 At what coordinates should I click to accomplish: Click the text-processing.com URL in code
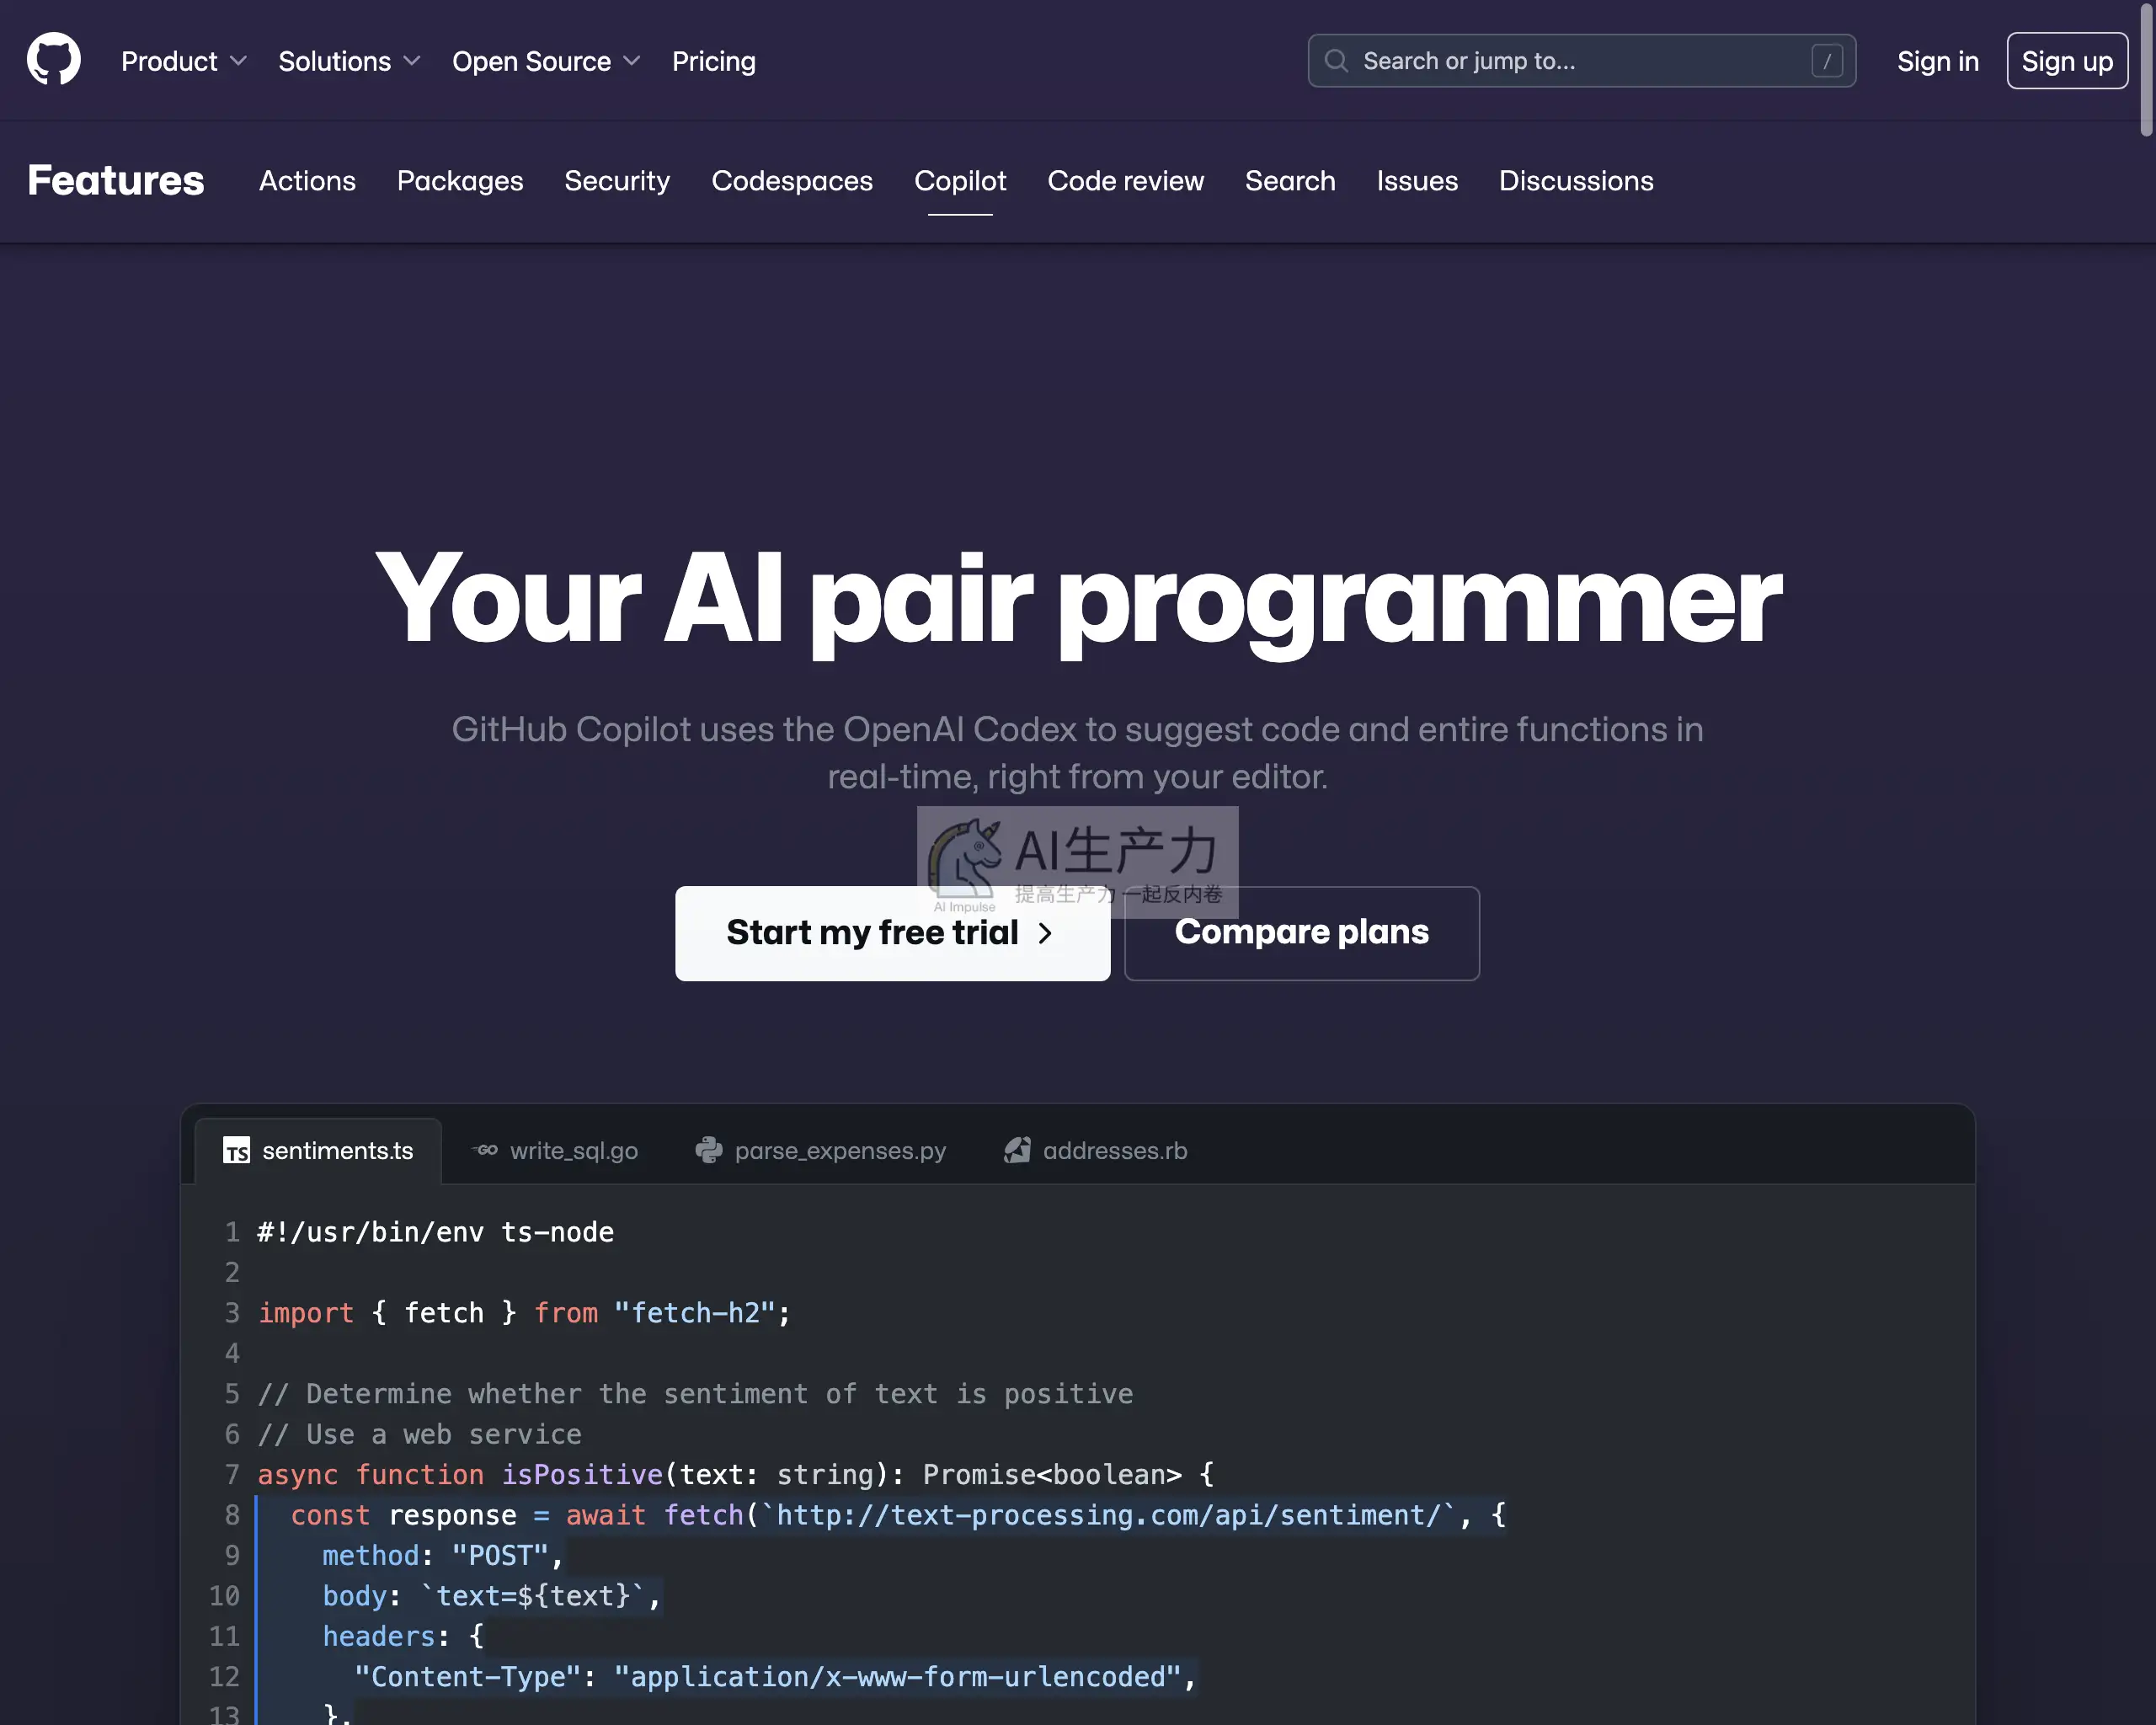click(x=1108, y=1515)
